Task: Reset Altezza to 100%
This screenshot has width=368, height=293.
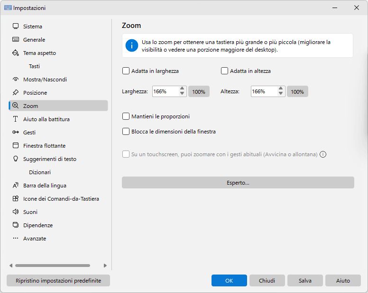Action: 297,91
